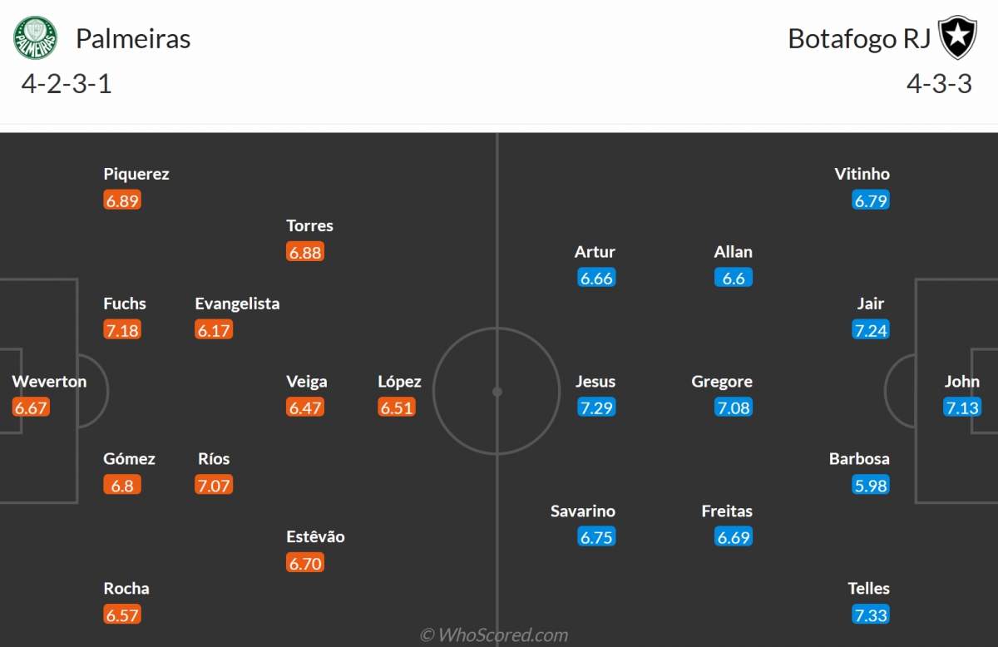
Task: Click Estêvão's 6.70 rating badge
Action: (x=305, y=563)
